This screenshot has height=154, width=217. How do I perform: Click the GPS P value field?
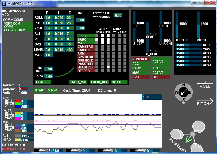tap(48, 44)
